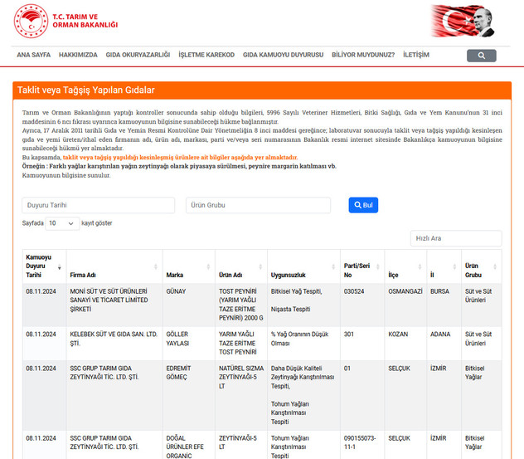The height and width of the screenshot is (459, 524).
Task: Sort the İlçe column
Action: point(420,266)
